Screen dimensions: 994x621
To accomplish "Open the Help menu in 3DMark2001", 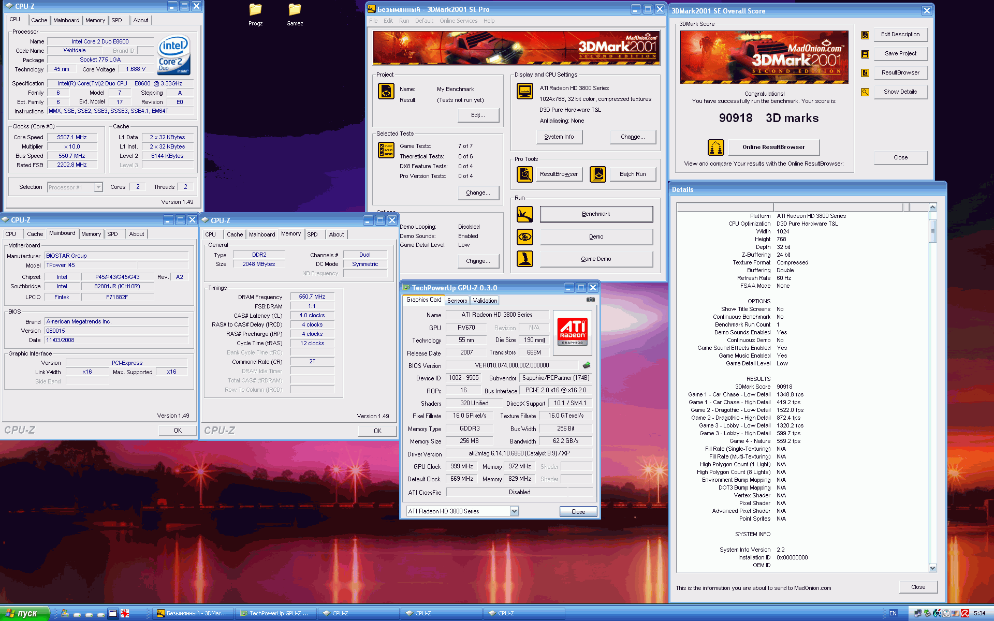I will click(x=489, y=21).
